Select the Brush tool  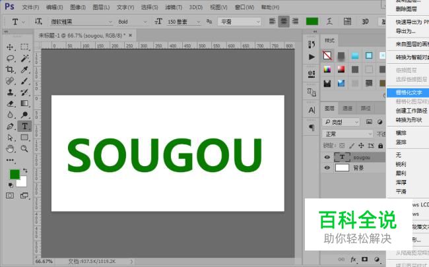[x=24, y=81]
